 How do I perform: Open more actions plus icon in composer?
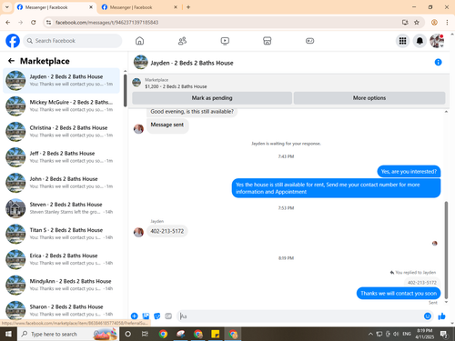[x=135, y=316]
